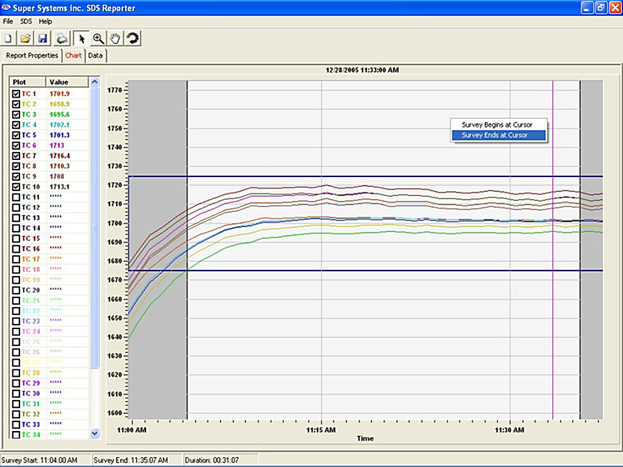Click the circular arrow reset icon

(133, 38)
